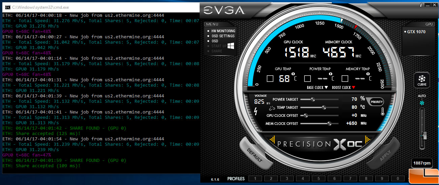Select profile slot 7
Viewport: 439px width, 185px height.
tap(350, 179)
